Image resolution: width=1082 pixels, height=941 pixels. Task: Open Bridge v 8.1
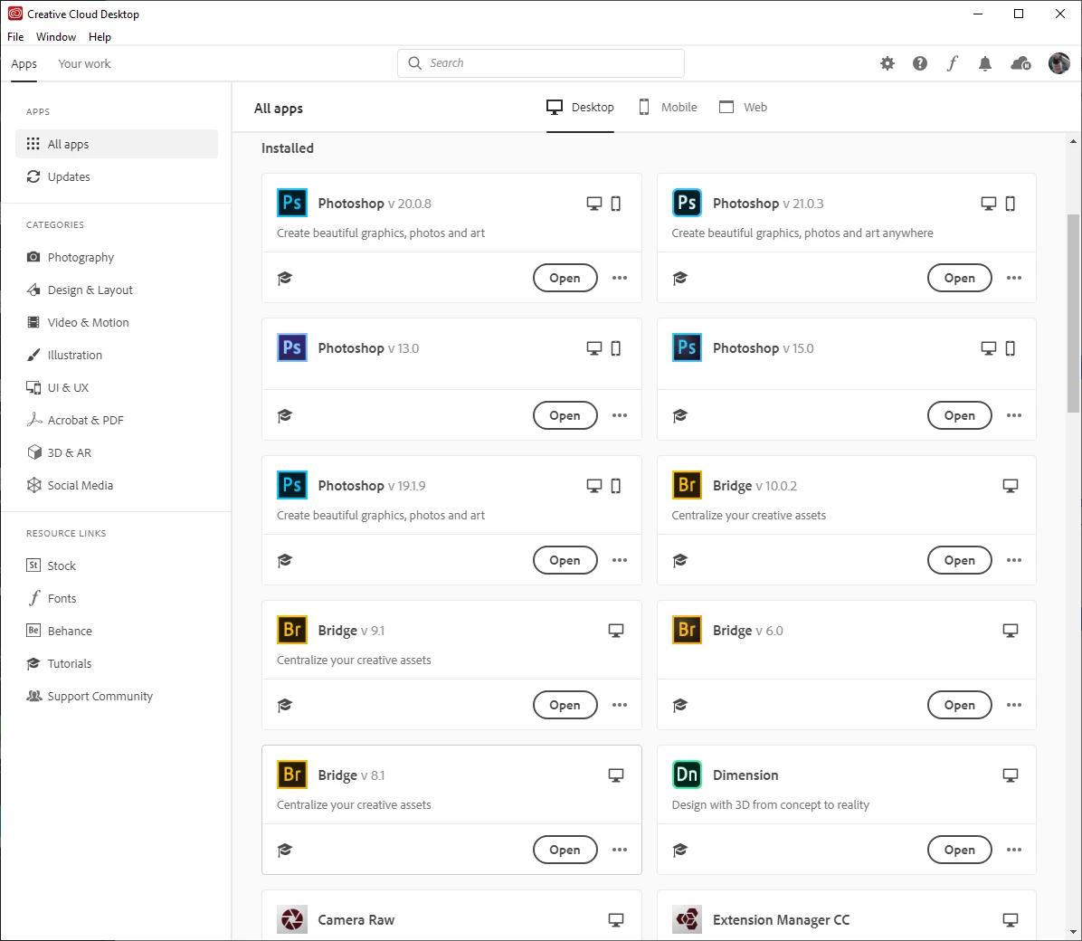coord(565,850)
